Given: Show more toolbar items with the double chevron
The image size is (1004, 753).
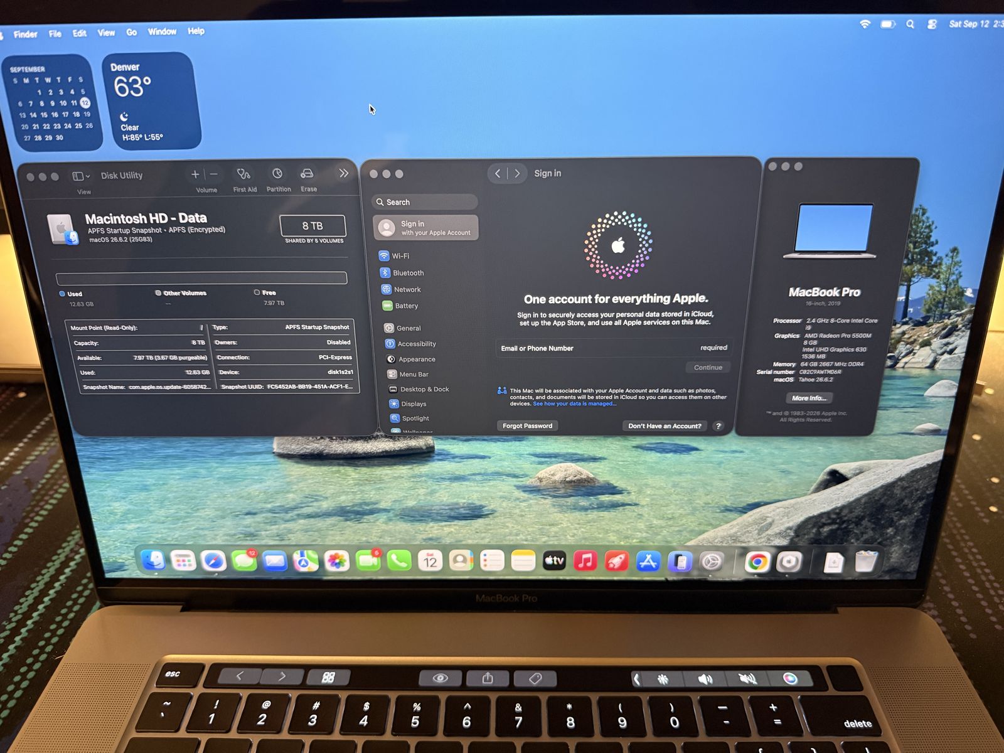Looking at the screenshot, I should (x=343, y=173).
